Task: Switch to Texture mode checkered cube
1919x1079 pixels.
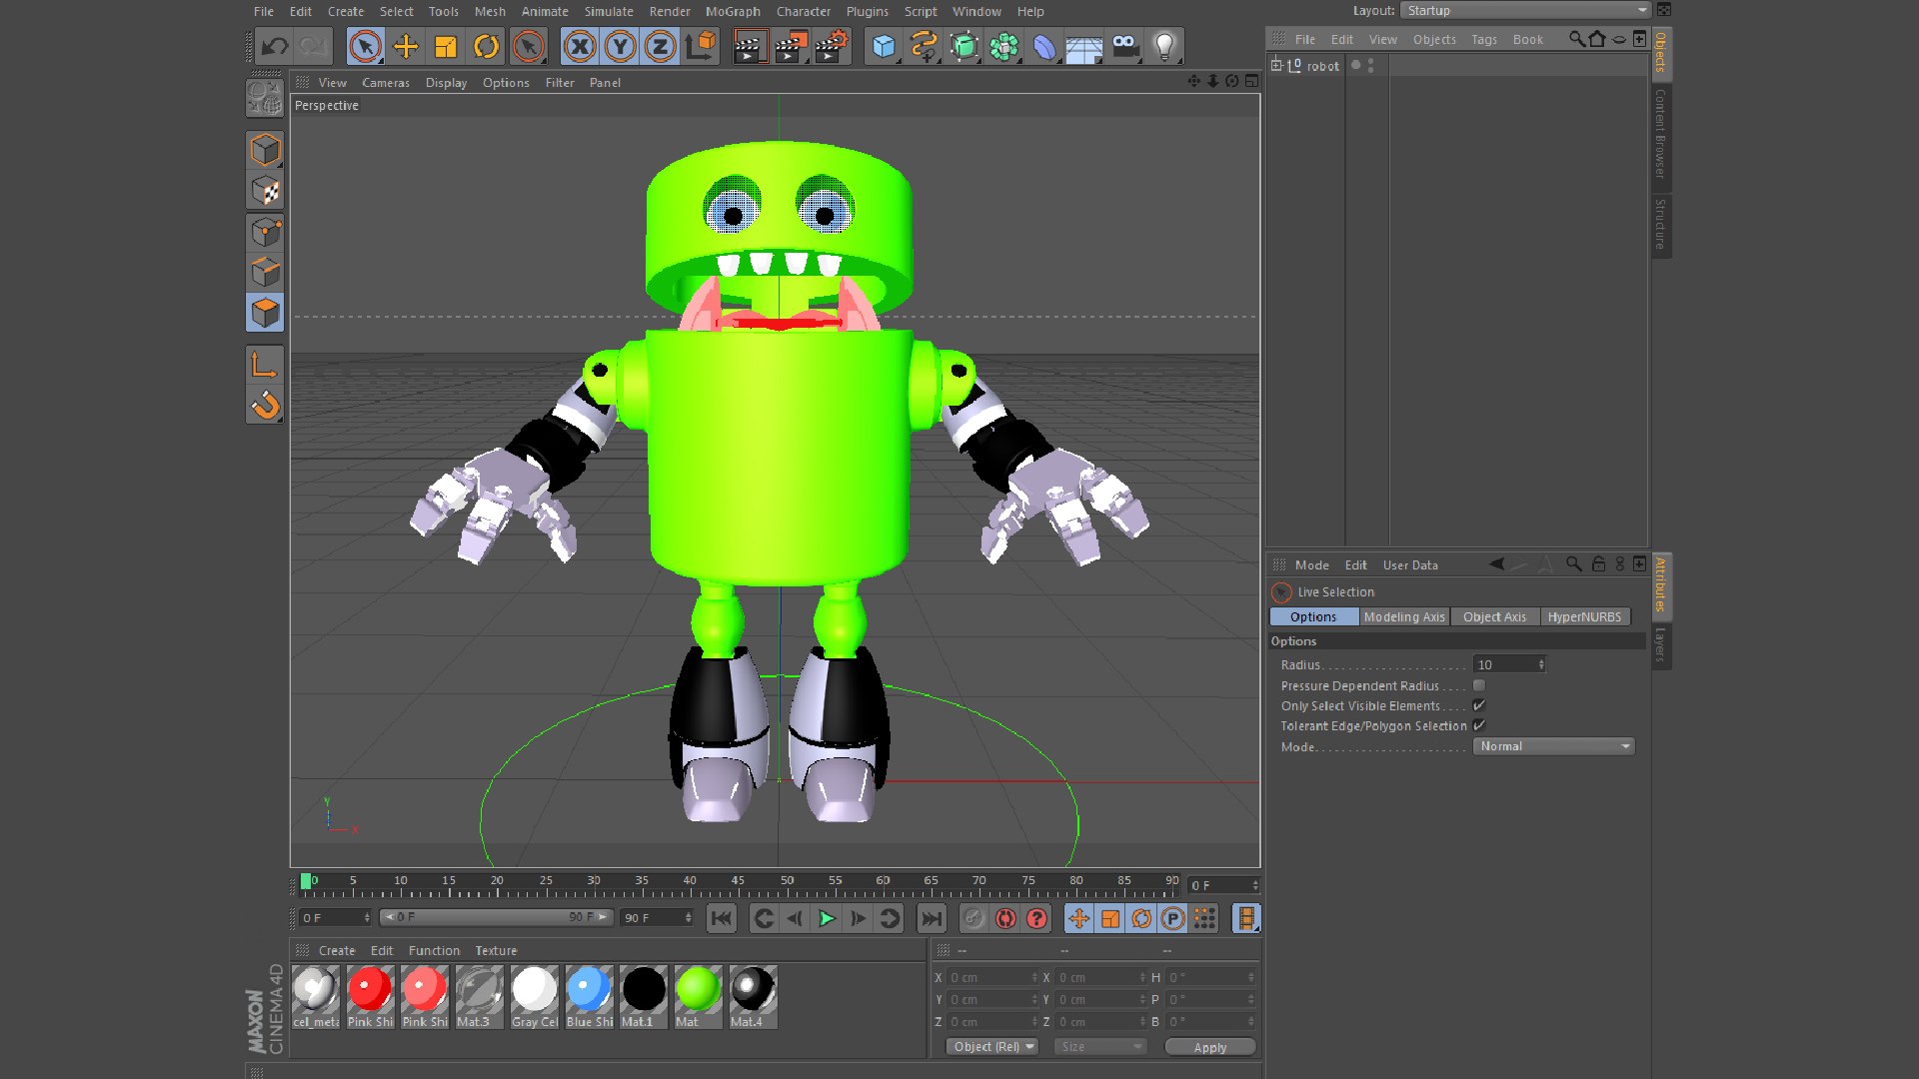Action: point(265,191)
